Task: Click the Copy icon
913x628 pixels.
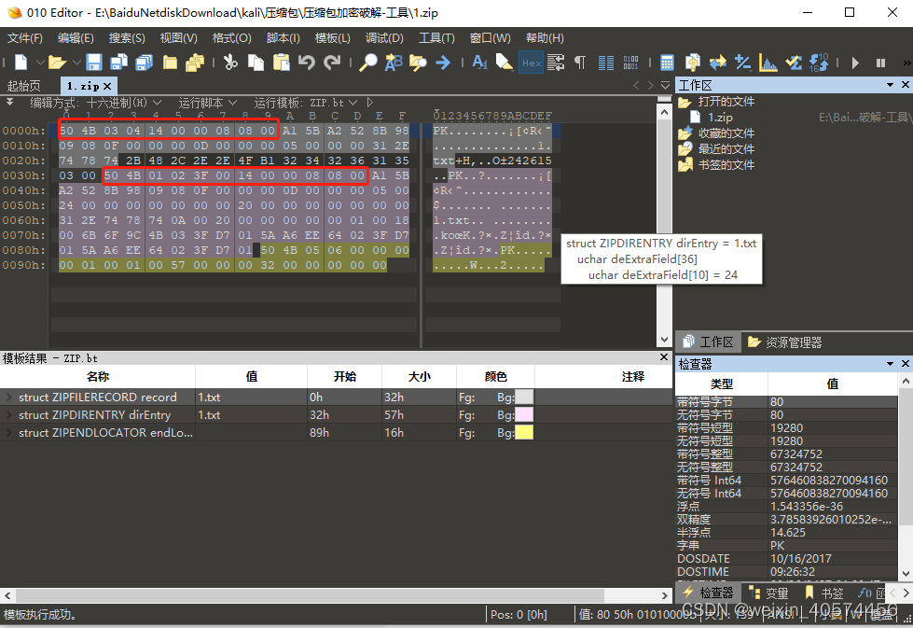Action: pos(256,63)
